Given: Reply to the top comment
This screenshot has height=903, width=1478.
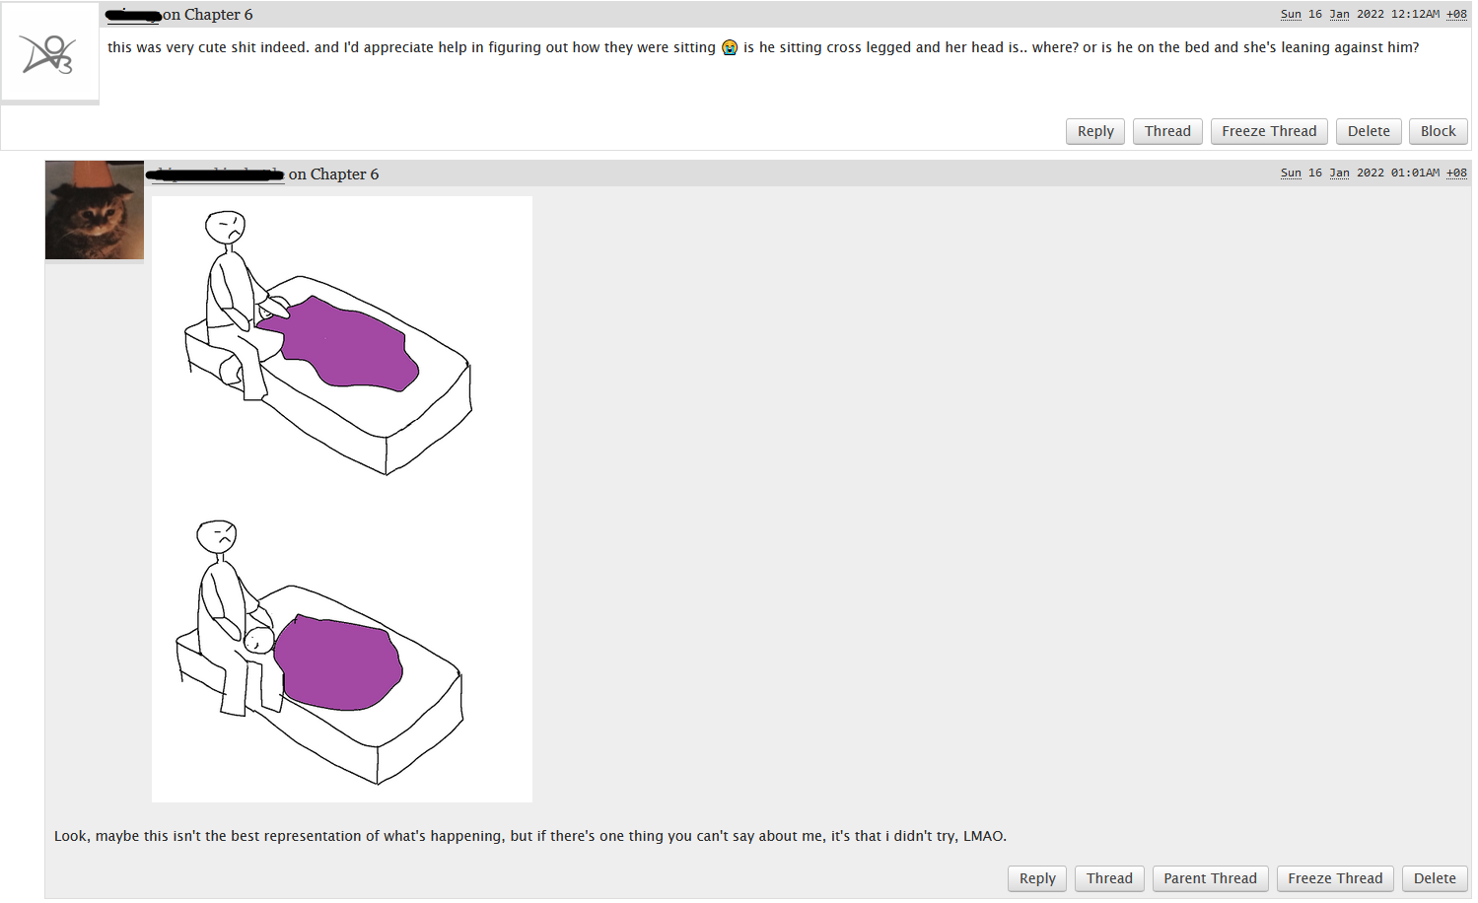Looking at the screenshot, I should click(1094, 131).
